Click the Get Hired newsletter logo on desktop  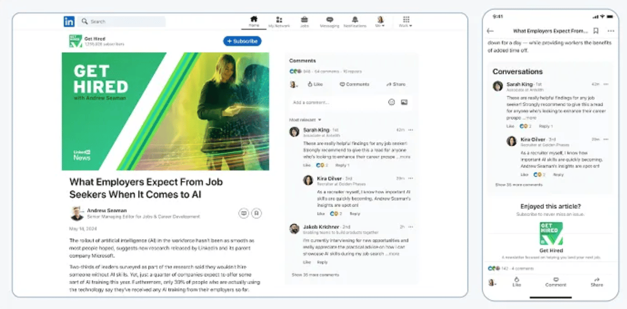[76, 41]
